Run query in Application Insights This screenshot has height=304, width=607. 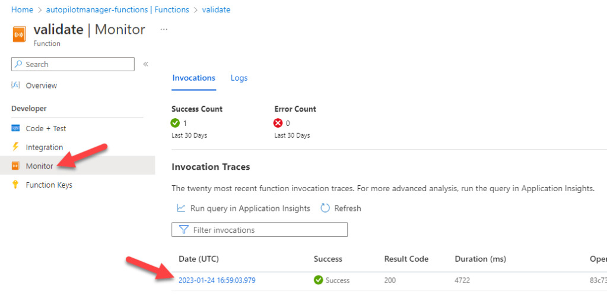click(250, 208)
